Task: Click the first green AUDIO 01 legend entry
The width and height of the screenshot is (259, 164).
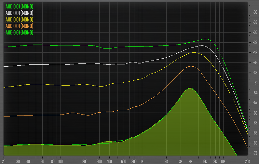Action: (19, 6)
